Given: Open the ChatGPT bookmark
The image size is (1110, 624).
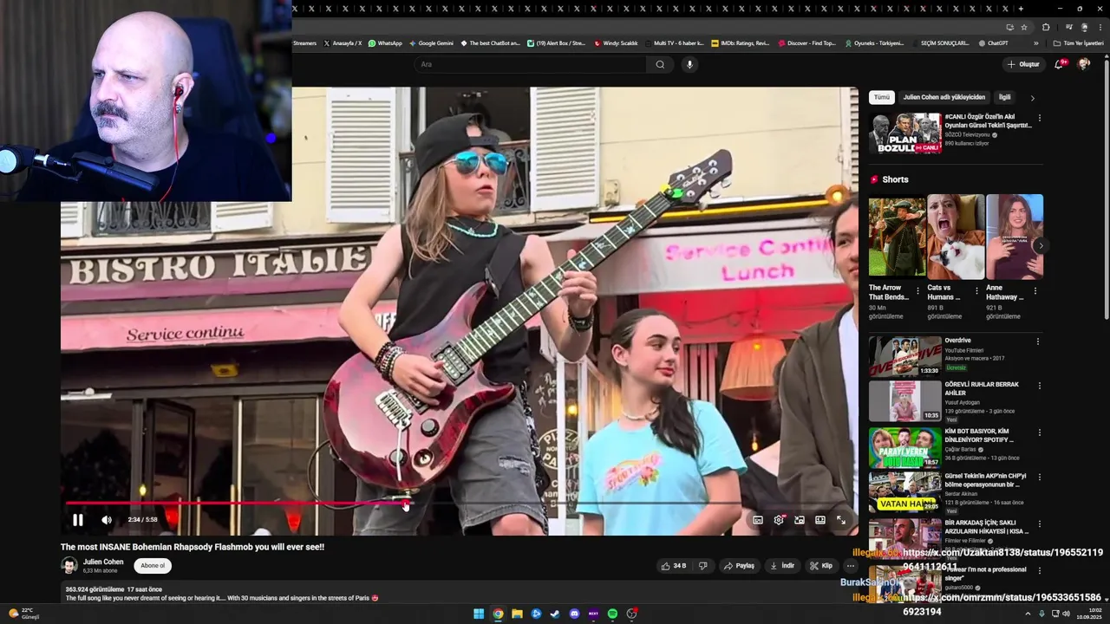Looking at the screenshot, I should (x=993, y=42).
